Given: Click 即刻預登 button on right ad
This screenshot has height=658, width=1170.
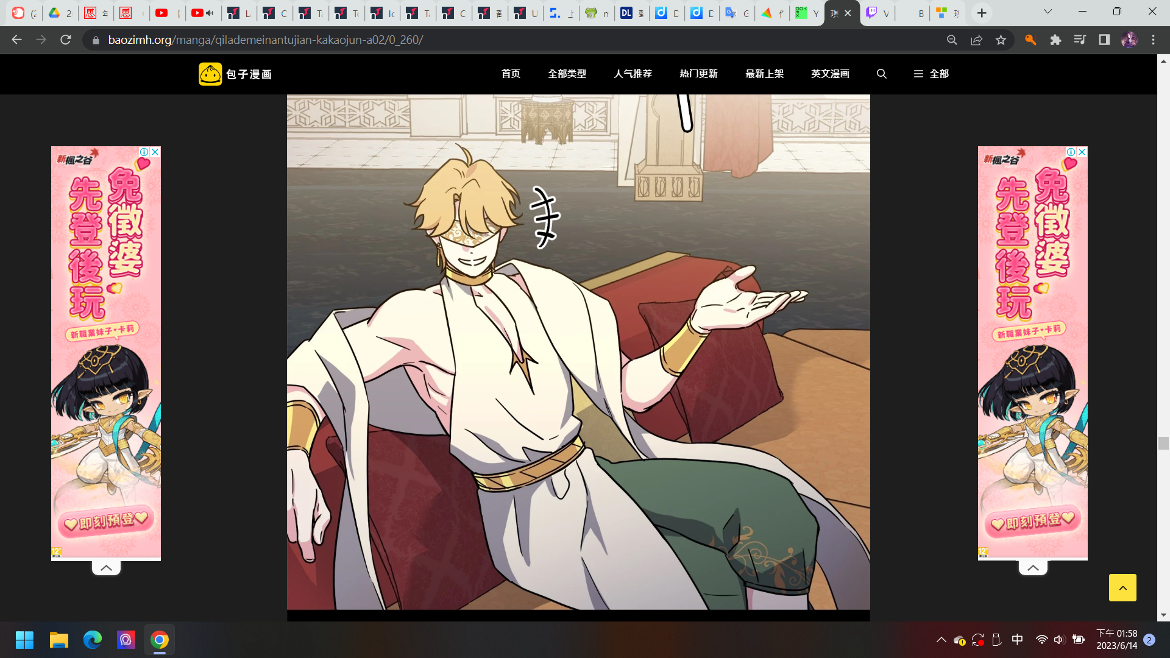Looking at the screenshot, I should (x=1033, y=522).
